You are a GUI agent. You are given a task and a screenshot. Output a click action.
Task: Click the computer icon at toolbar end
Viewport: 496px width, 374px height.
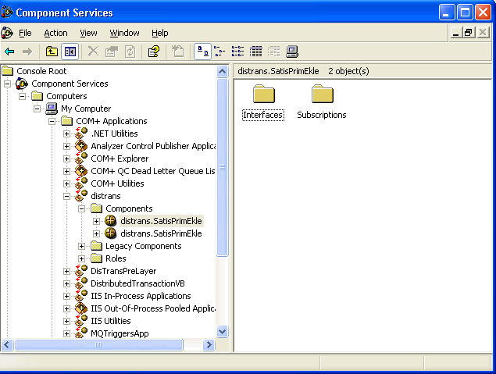click(292, 52)
